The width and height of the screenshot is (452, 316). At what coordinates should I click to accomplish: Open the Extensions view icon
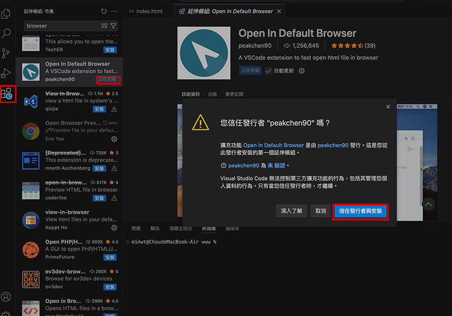point(6,93)
